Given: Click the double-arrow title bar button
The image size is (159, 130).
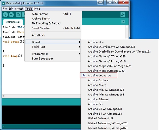Looking at the screenshot, I should pyautogui.click(x=100, y=2).
